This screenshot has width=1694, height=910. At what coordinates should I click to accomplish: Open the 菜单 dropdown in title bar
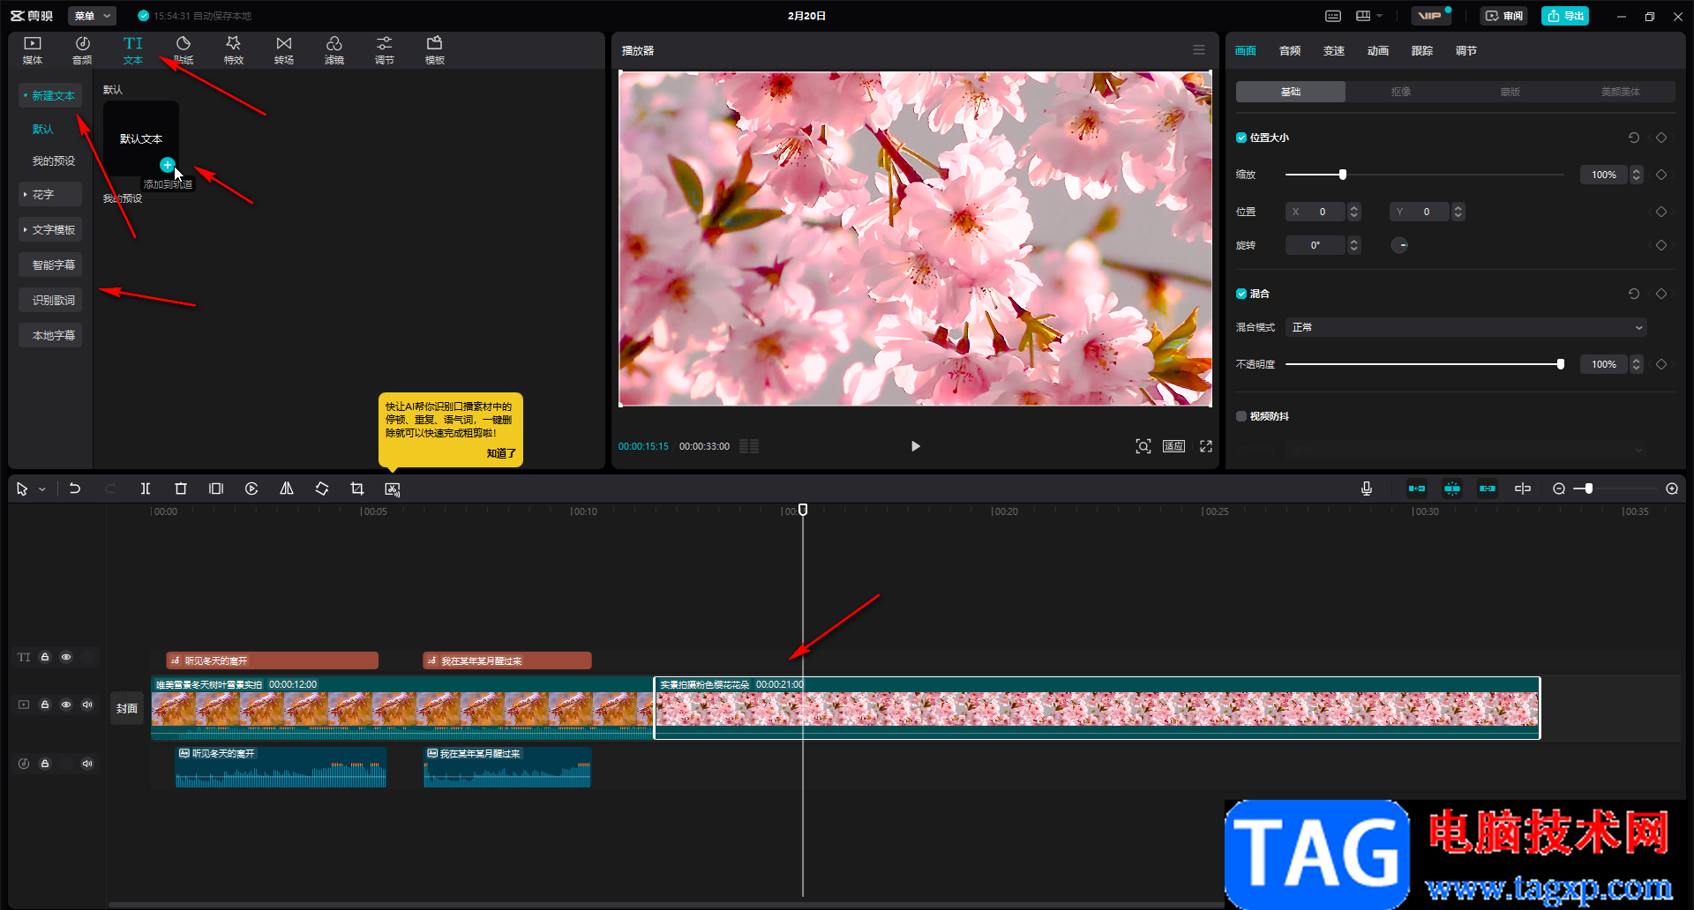[93, 16]
